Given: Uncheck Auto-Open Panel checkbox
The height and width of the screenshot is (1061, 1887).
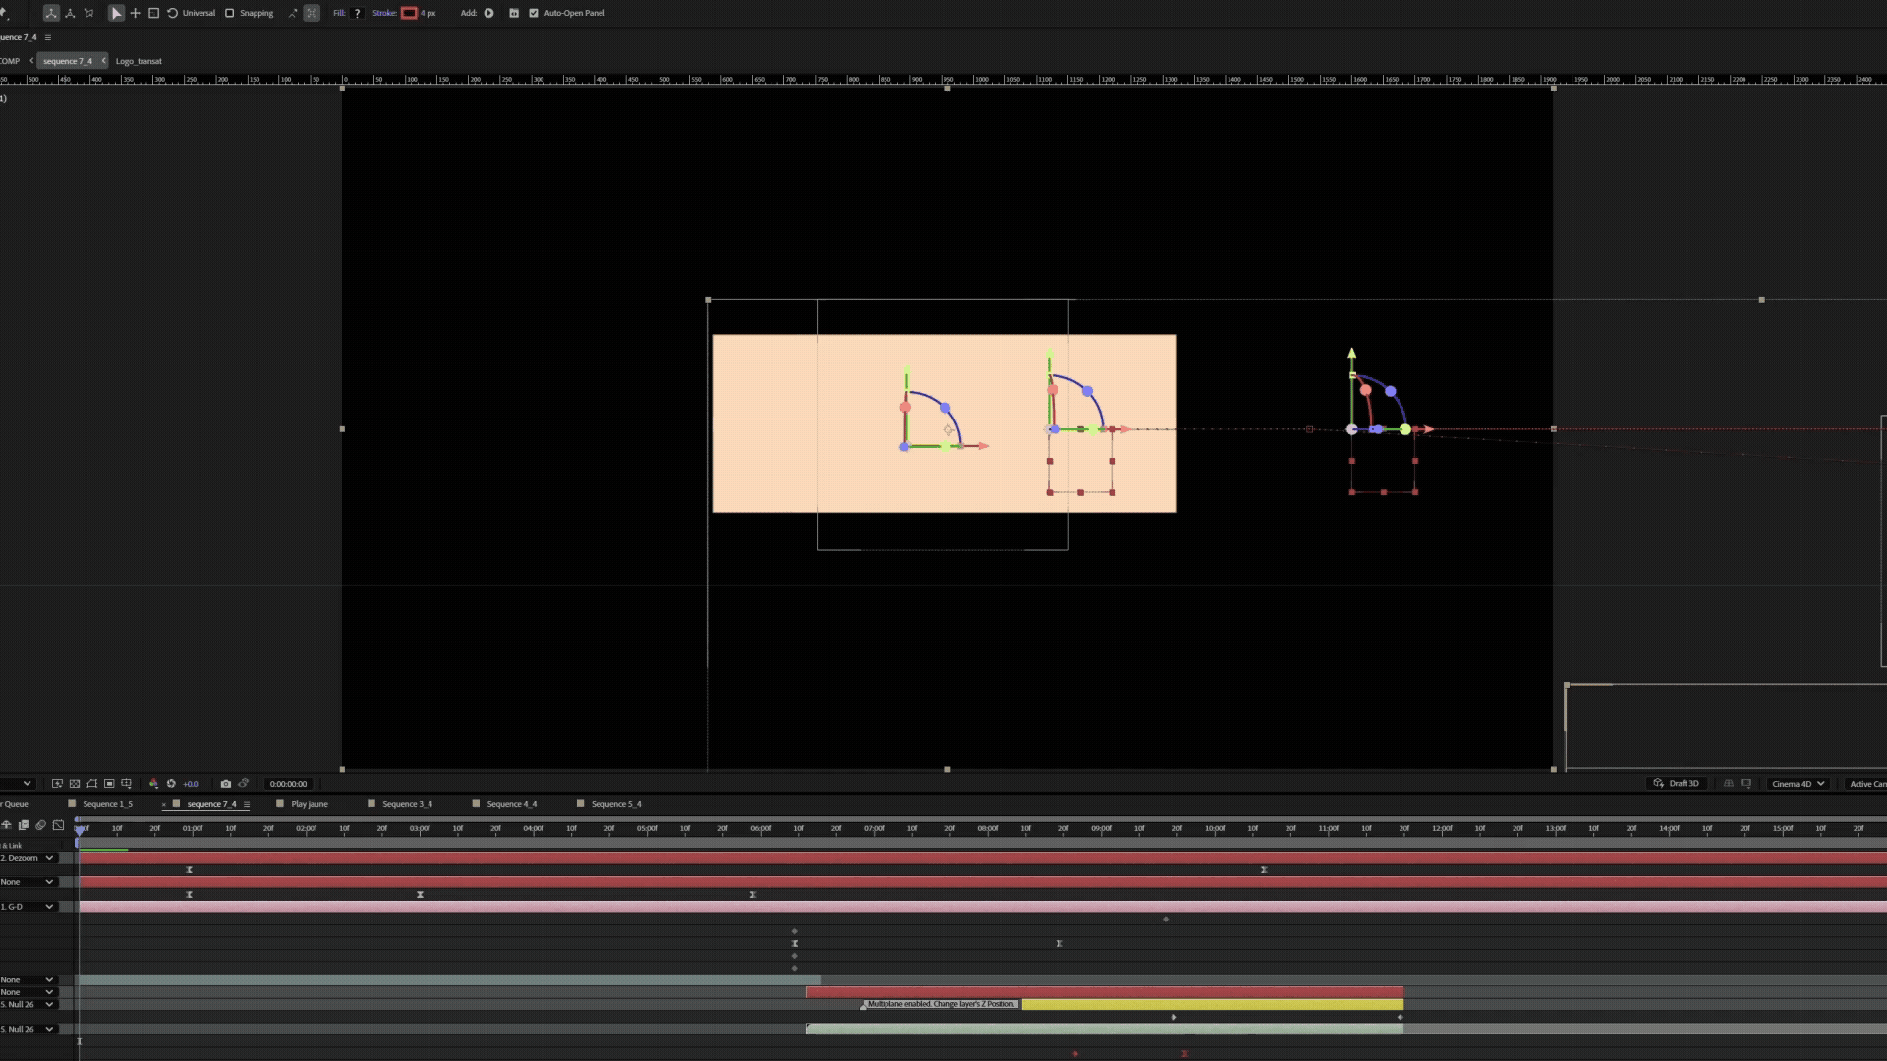Looking at the screenshot, I should pyautogui.click(x=534, y=13).
